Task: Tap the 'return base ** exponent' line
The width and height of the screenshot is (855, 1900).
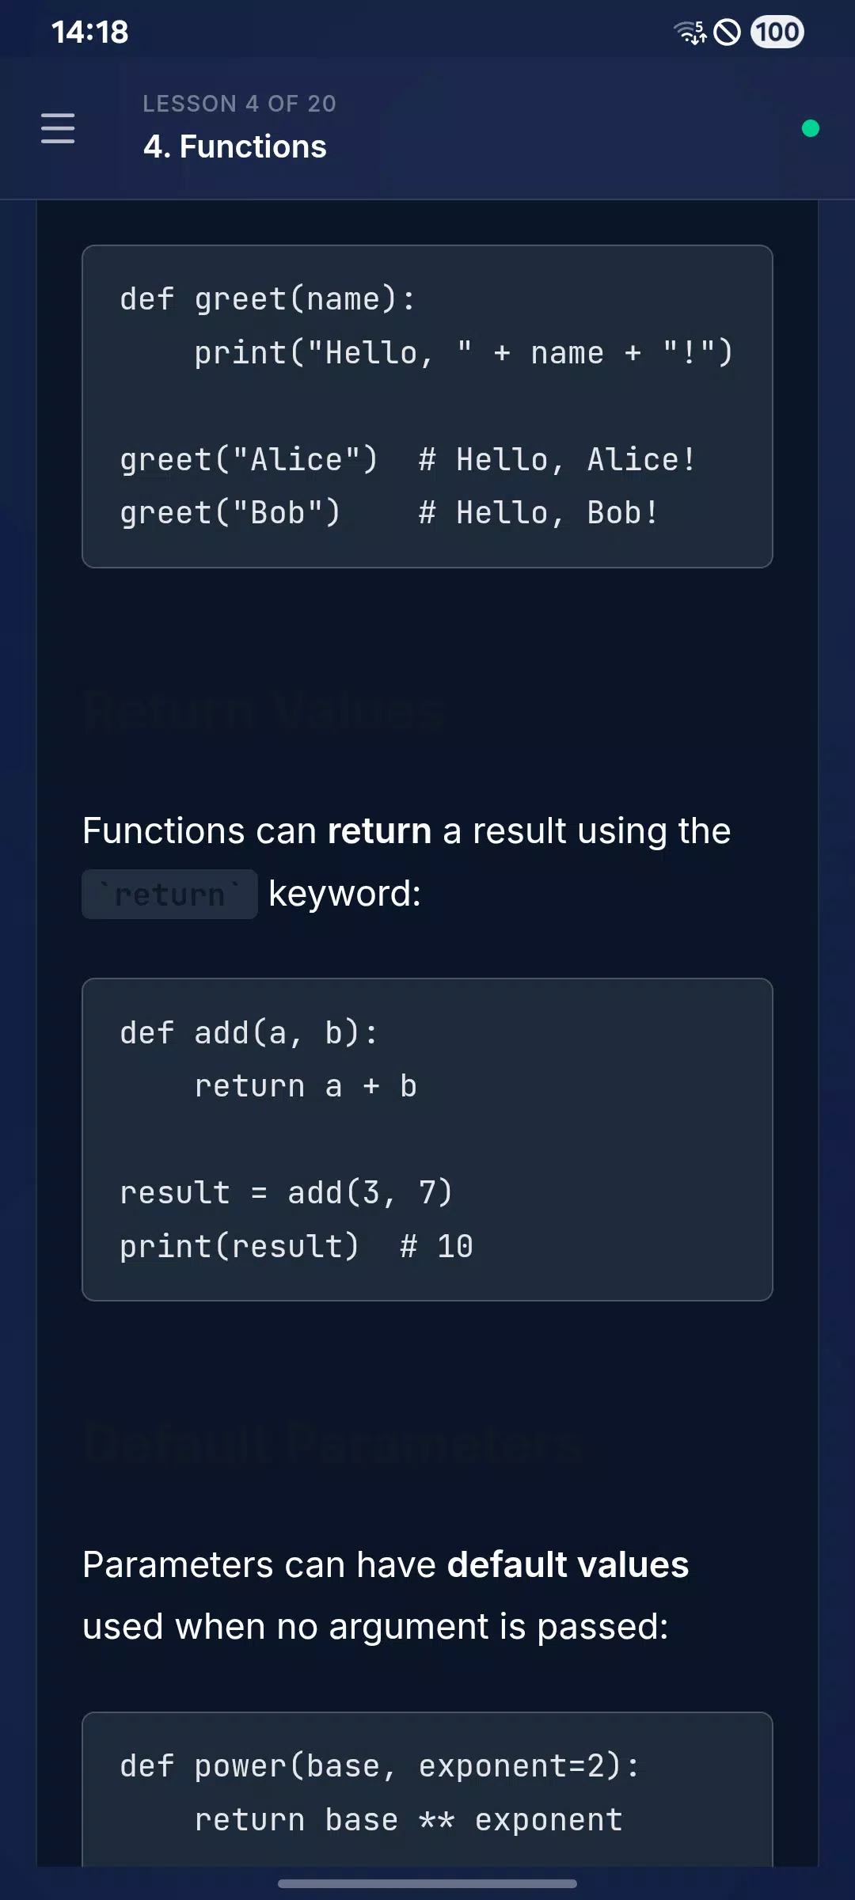Action: [408, 1820]
